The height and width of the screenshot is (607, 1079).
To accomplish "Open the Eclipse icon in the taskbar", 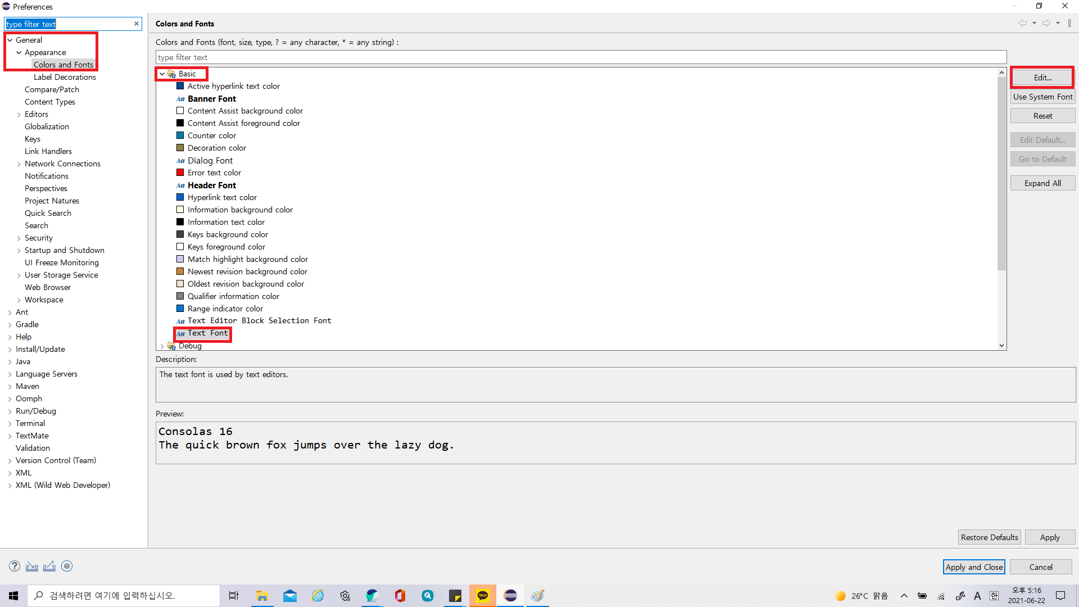I will click(510, 596).
